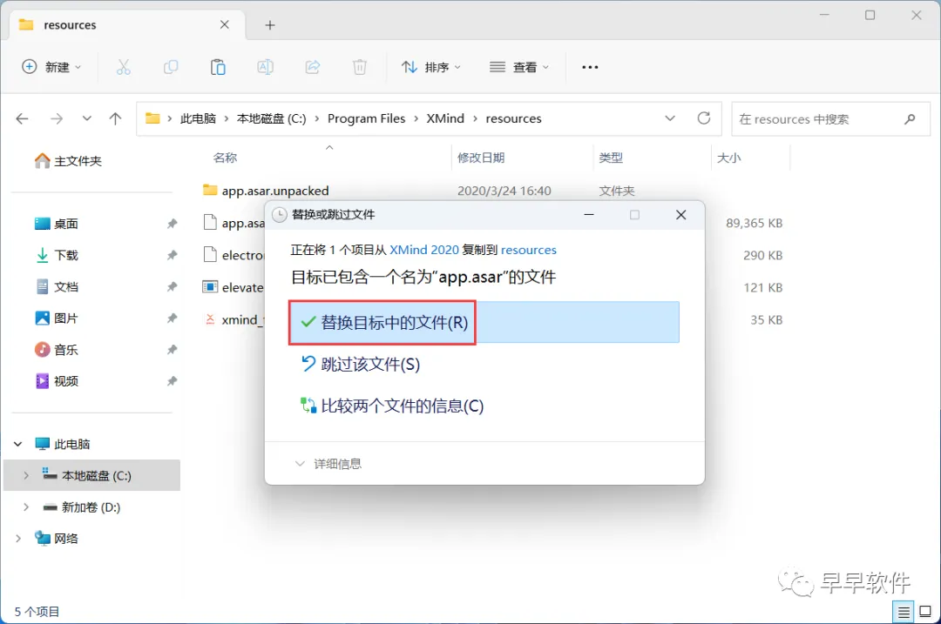Open the 新建 (New) menu

(x=51, y=67)
